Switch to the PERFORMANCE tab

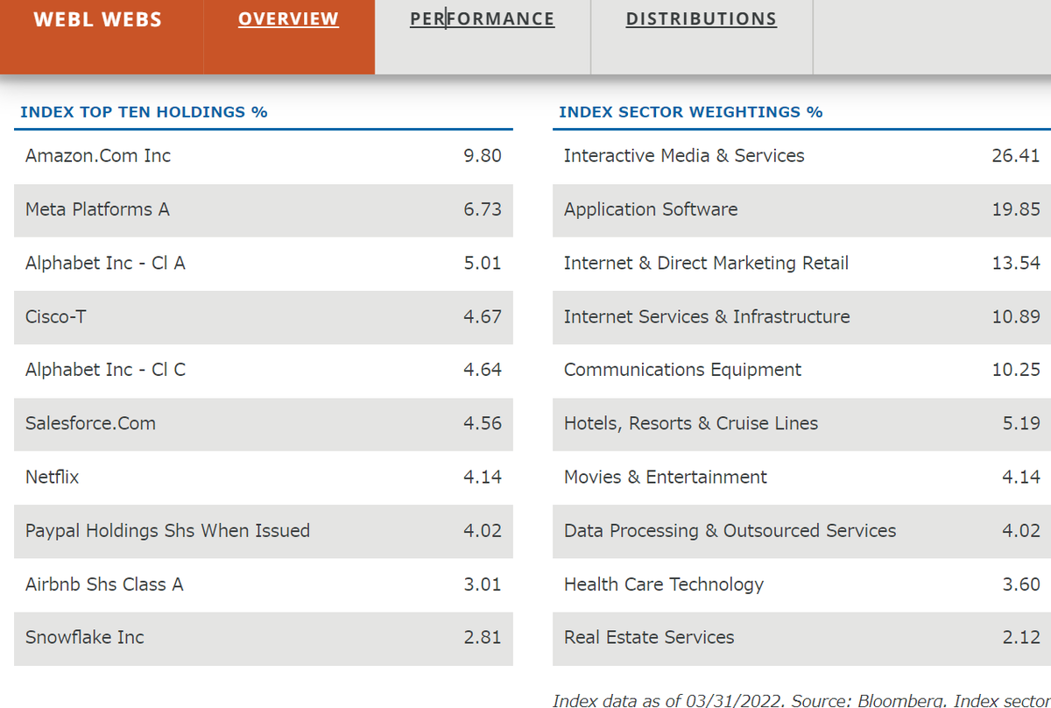click(x=482, y=18)
